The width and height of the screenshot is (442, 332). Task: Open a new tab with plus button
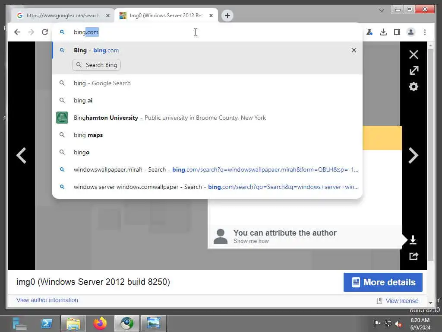click(227, 16)
